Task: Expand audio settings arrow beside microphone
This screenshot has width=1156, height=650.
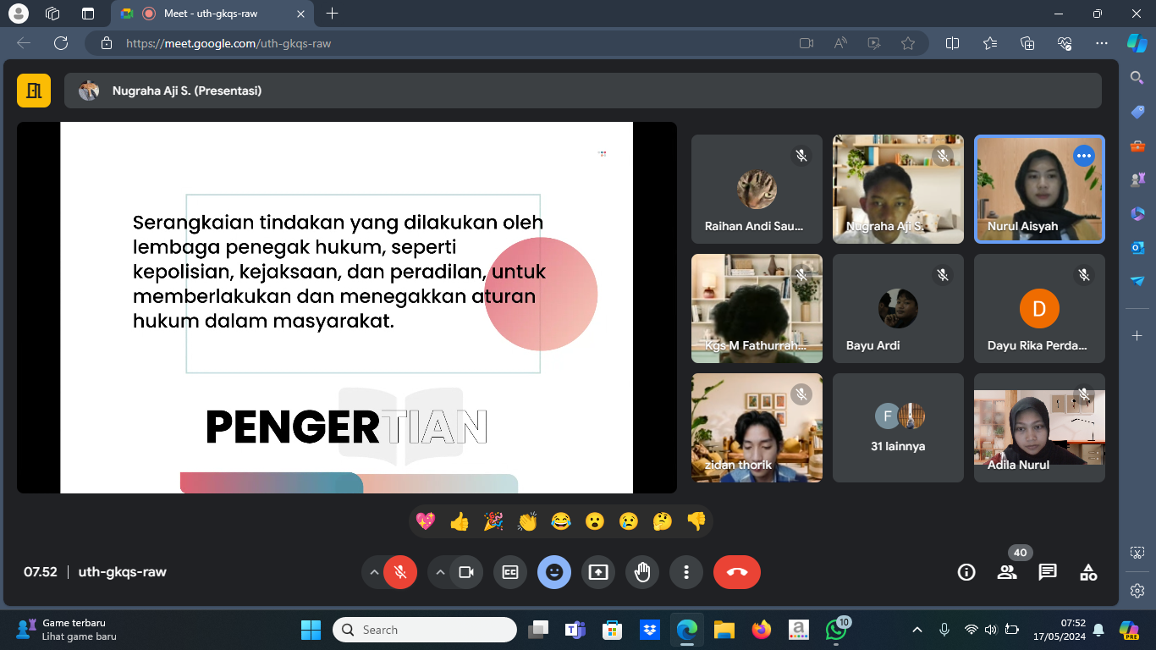Action: (373, 572)
